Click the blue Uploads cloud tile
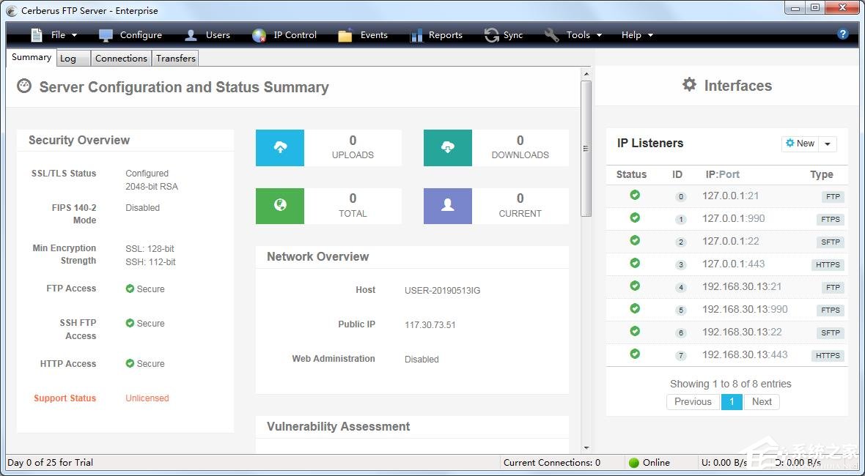This screenshot has width=865, height=476. point(280,148)
